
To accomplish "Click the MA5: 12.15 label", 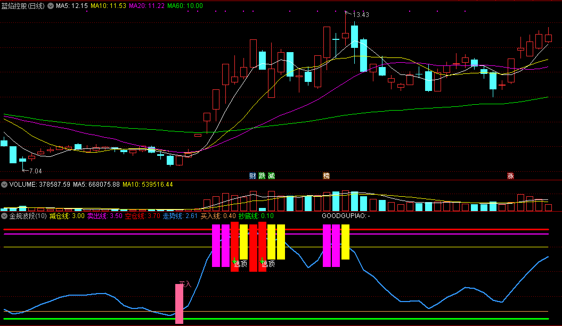I will [72, 6].
